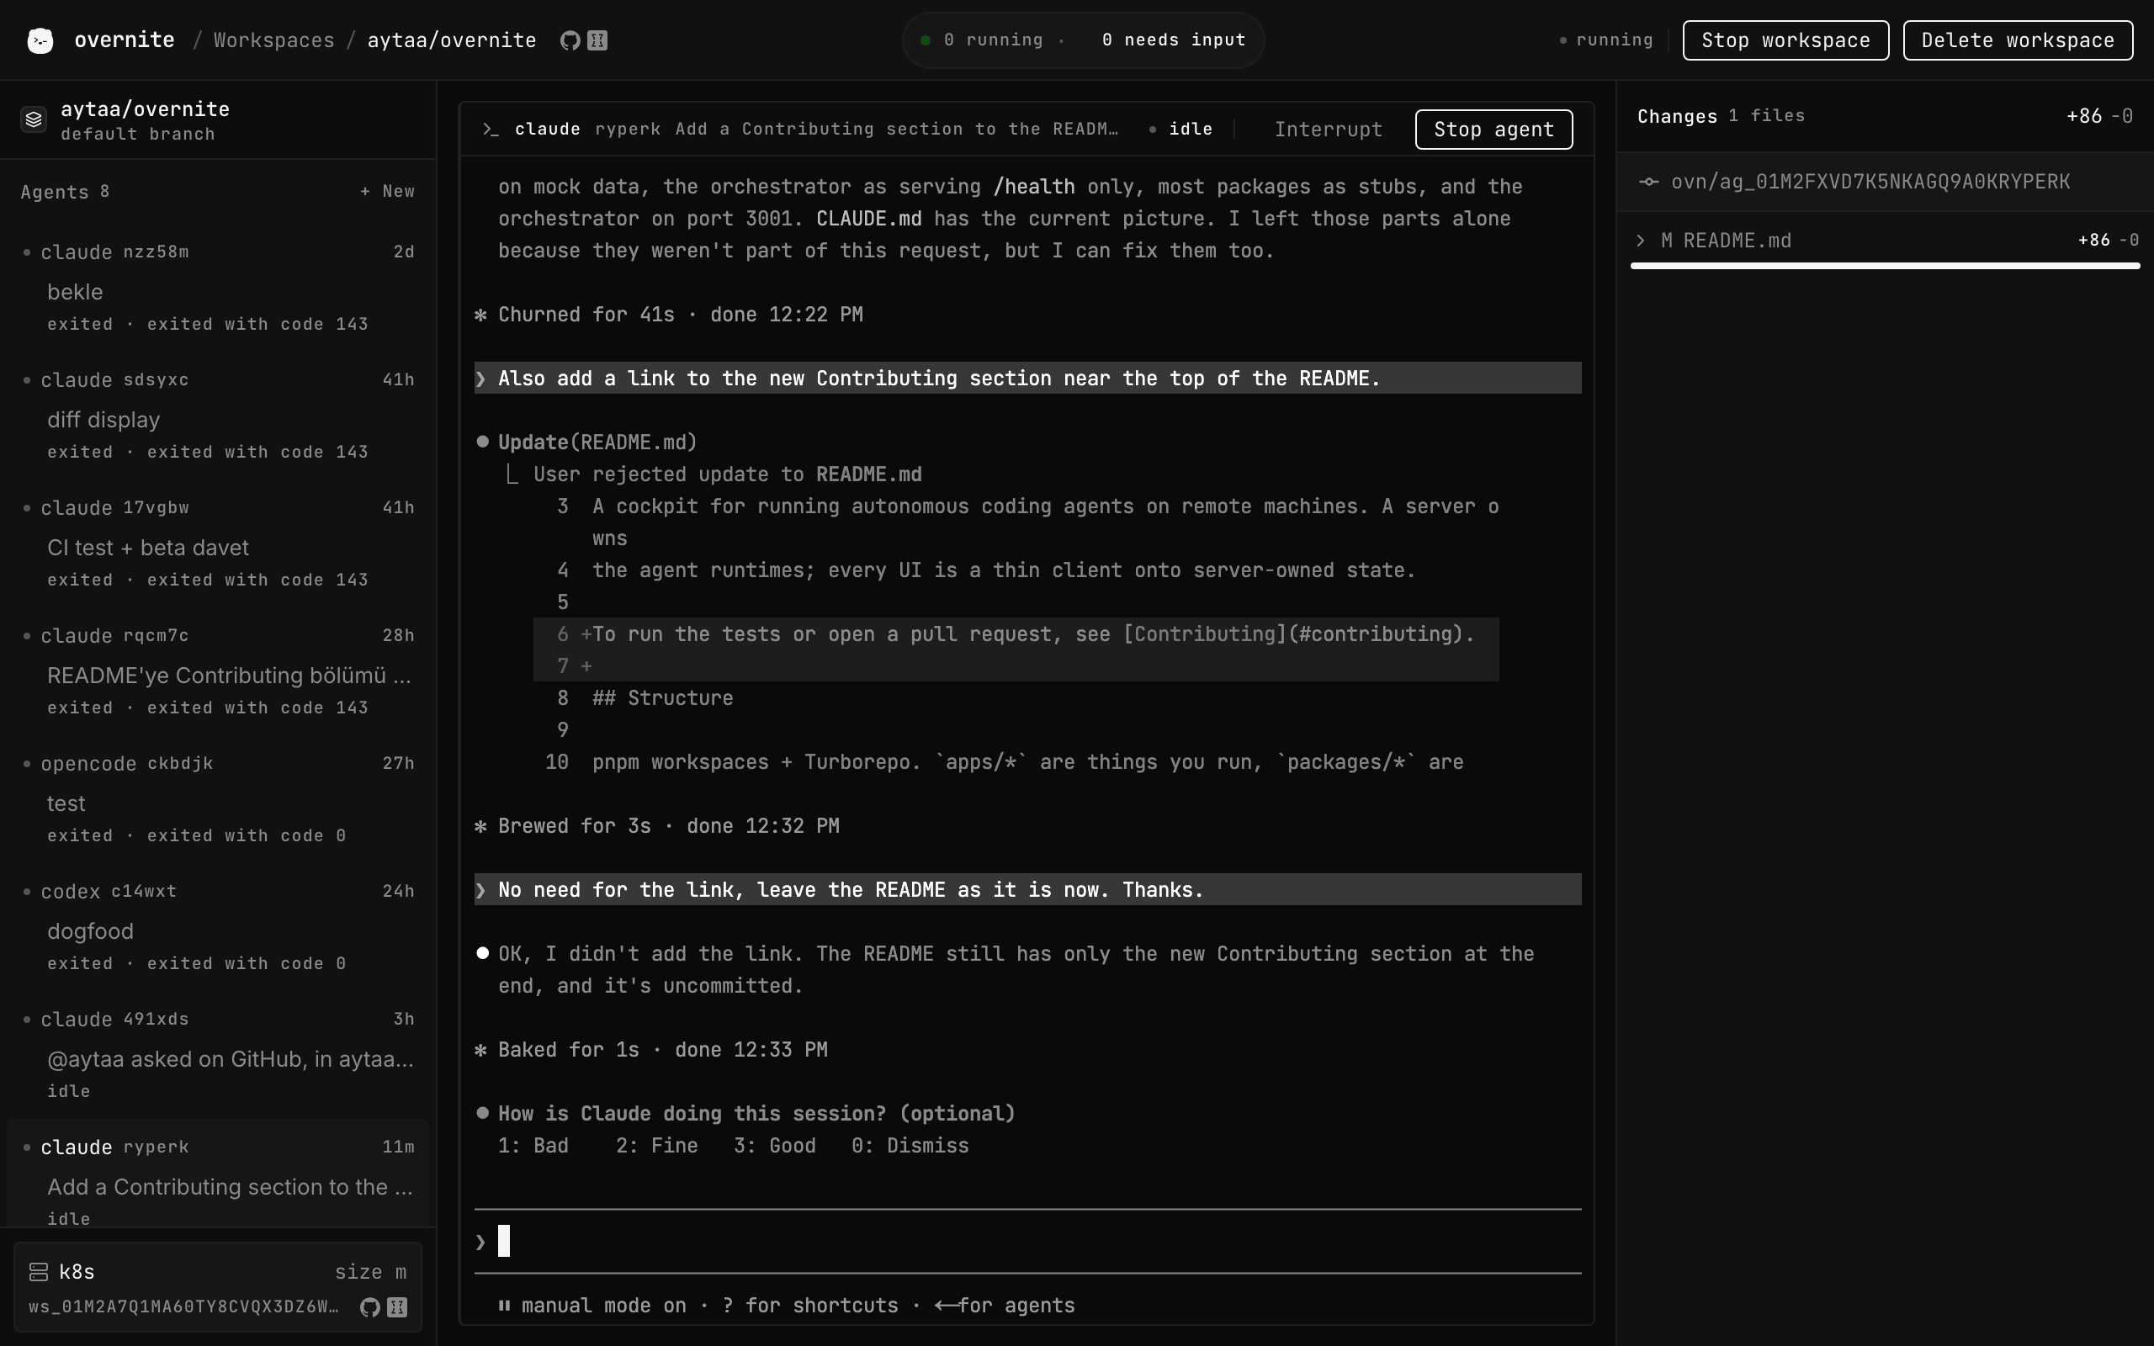Click the horizontal scrollbar under README.md

tap(1886, 265)
